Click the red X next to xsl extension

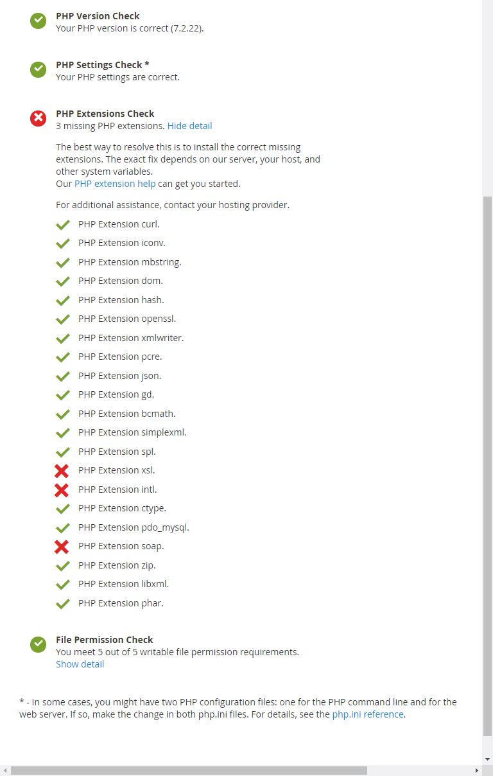(x=62, y=471)
